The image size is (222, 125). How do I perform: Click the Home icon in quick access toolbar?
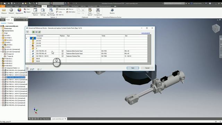point(23,3)
